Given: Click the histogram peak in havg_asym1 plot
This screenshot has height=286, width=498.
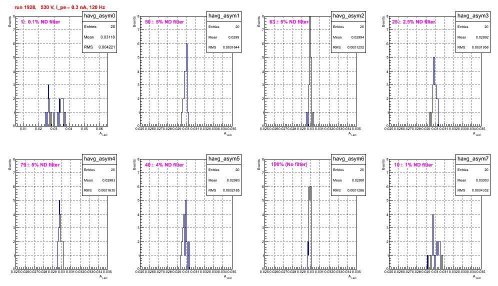Looking at the screenshot, I should point(187,44).
